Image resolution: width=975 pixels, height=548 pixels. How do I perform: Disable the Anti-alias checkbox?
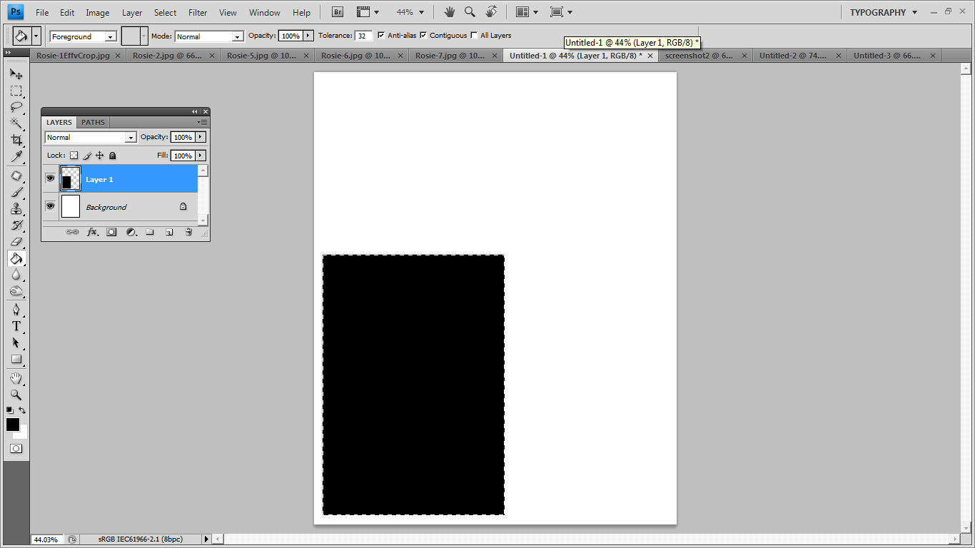tap(381, 35)
